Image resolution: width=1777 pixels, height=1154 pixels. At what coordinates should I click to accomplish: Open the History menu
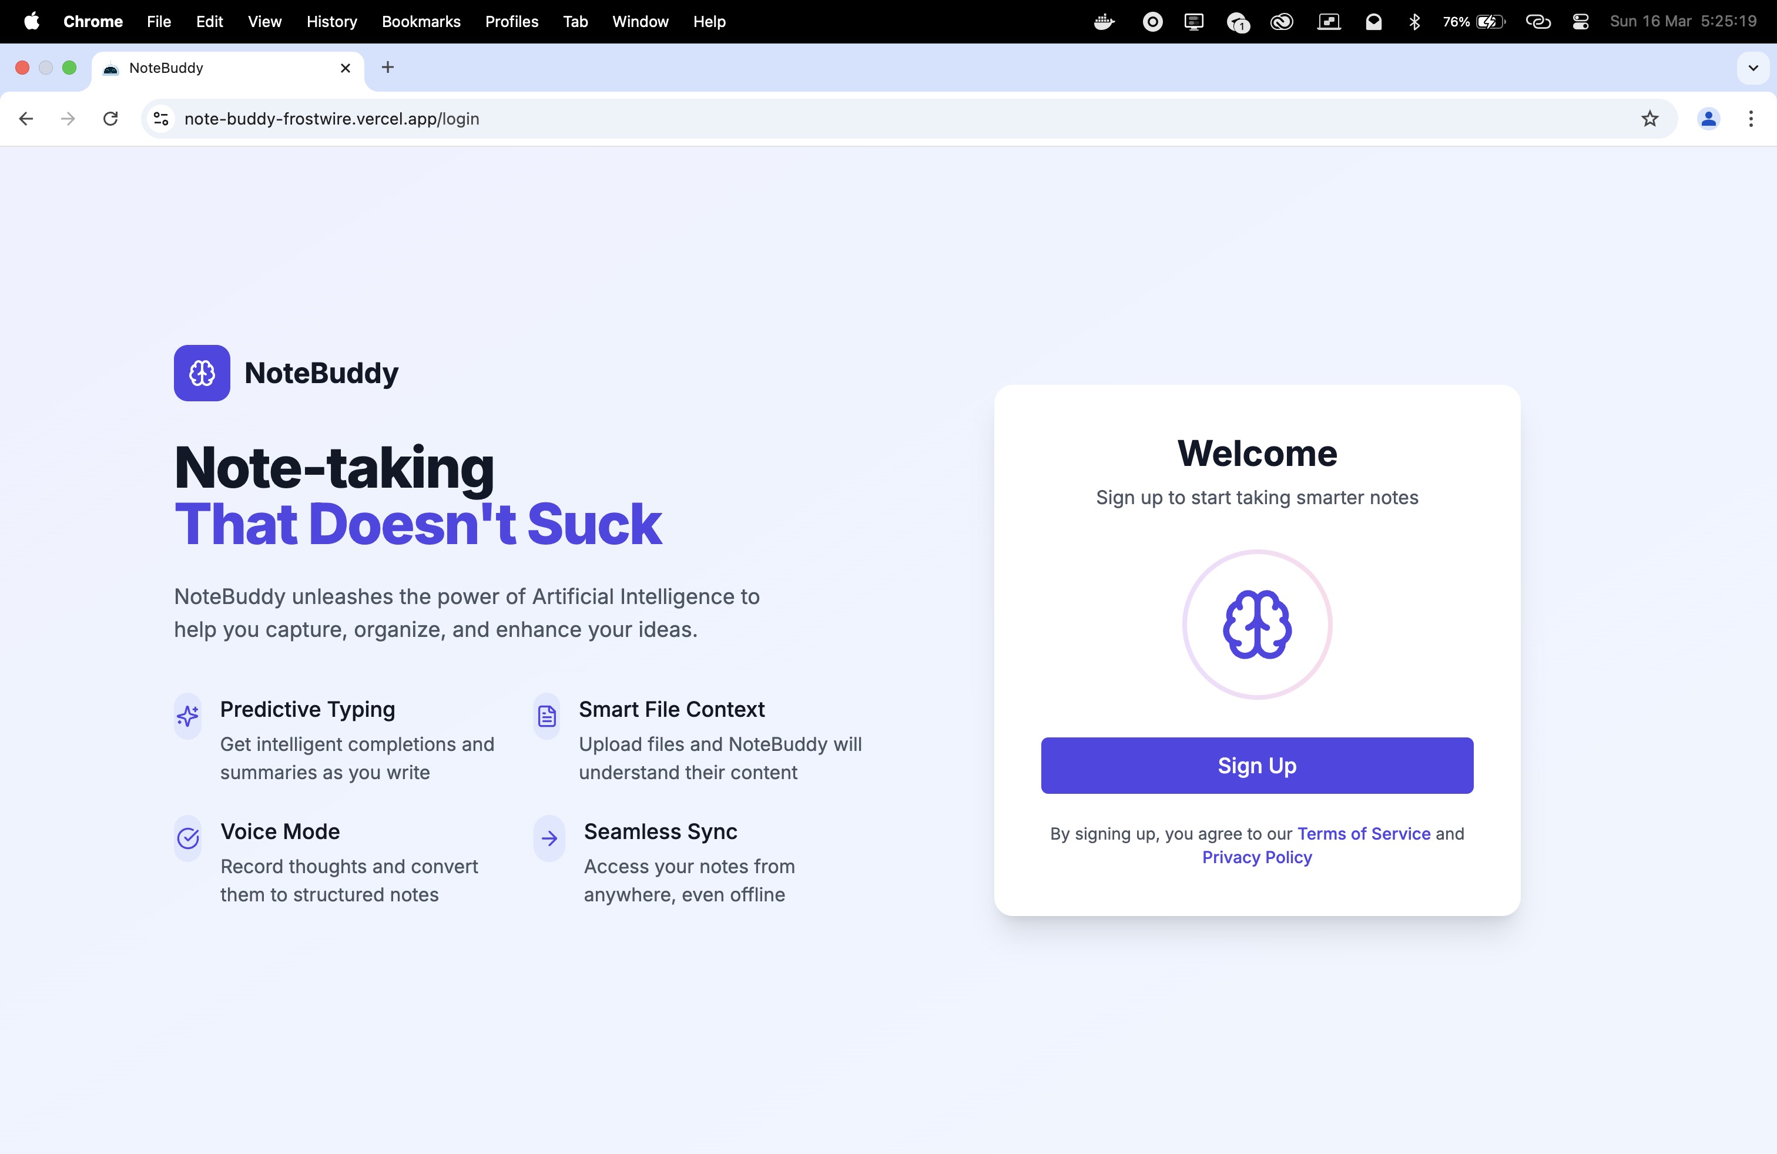coord(331,22)
